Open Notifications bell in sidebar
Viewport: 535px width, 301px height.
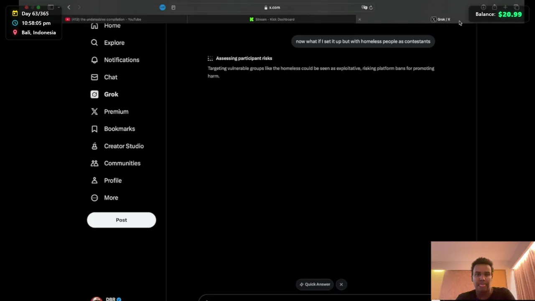tap(115, 60)
